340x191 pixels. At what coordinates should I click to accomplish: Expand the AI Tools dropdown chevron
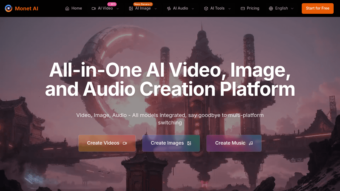(x=229, y=8)
